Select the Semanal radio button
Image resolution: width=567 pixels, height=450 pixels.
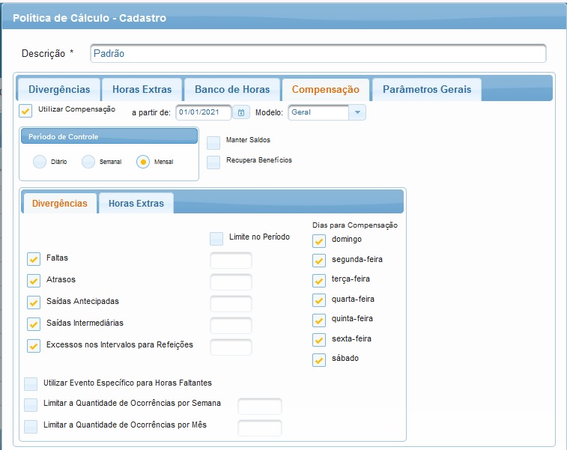click(88, 162)
